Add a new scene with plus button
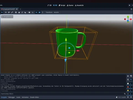 click(x=21, y=9)
